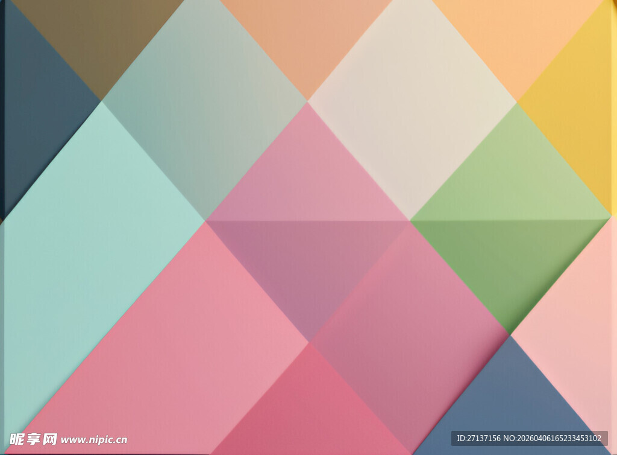Click the deep rose triangle at bottom center
Viewport: 617px width, 455px height.
(310, 410)
